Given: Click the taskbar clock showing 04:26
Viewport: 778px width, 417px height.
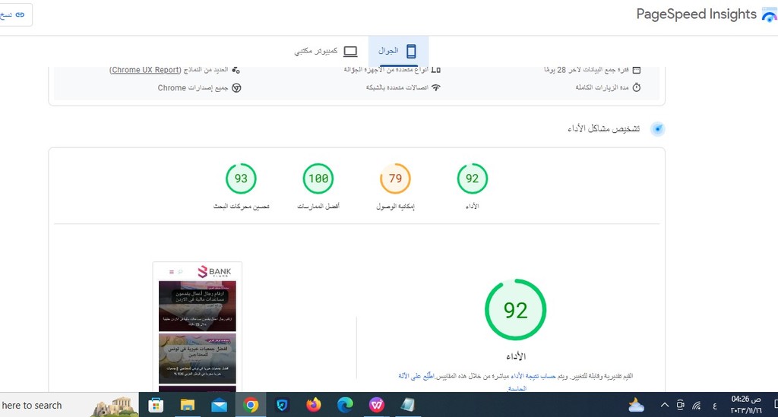Looking at the screenshot, I should coord(746,405).
